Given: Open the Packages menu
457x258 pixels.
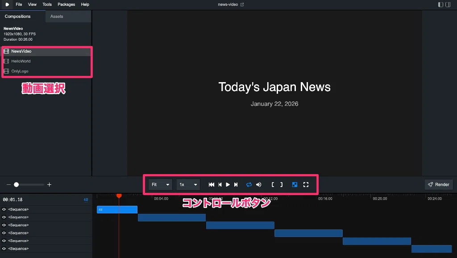Looking at the screenshot, I should point(66,4).
